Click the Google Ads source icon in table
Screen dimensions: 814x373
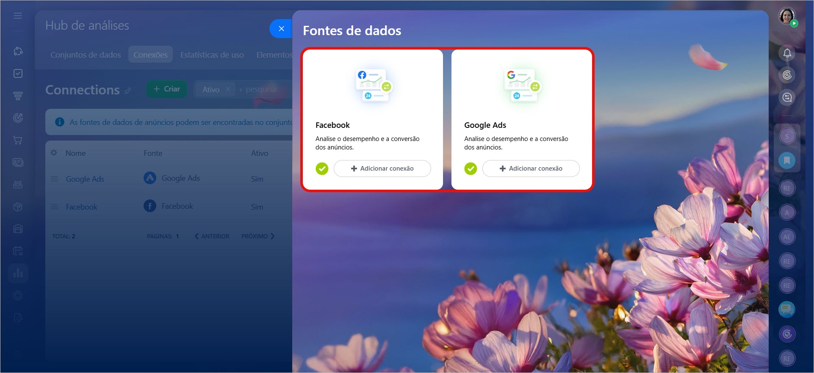pos(150,178)
